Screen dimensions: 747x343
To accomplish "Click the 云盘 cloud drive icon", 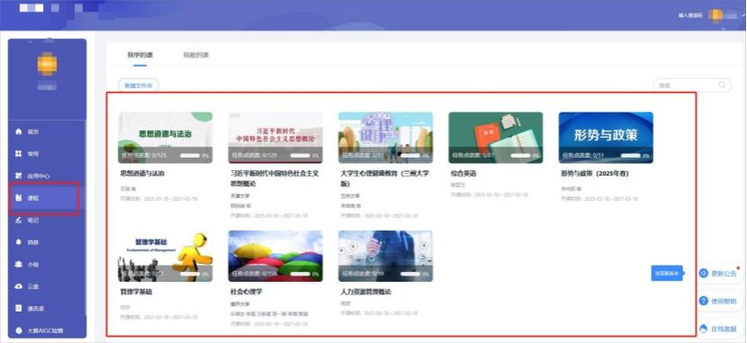I will [x=19, y=286].
